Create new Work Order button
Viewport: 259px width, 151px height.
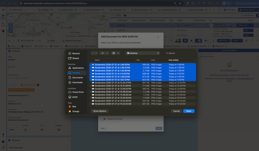[247, 10]
